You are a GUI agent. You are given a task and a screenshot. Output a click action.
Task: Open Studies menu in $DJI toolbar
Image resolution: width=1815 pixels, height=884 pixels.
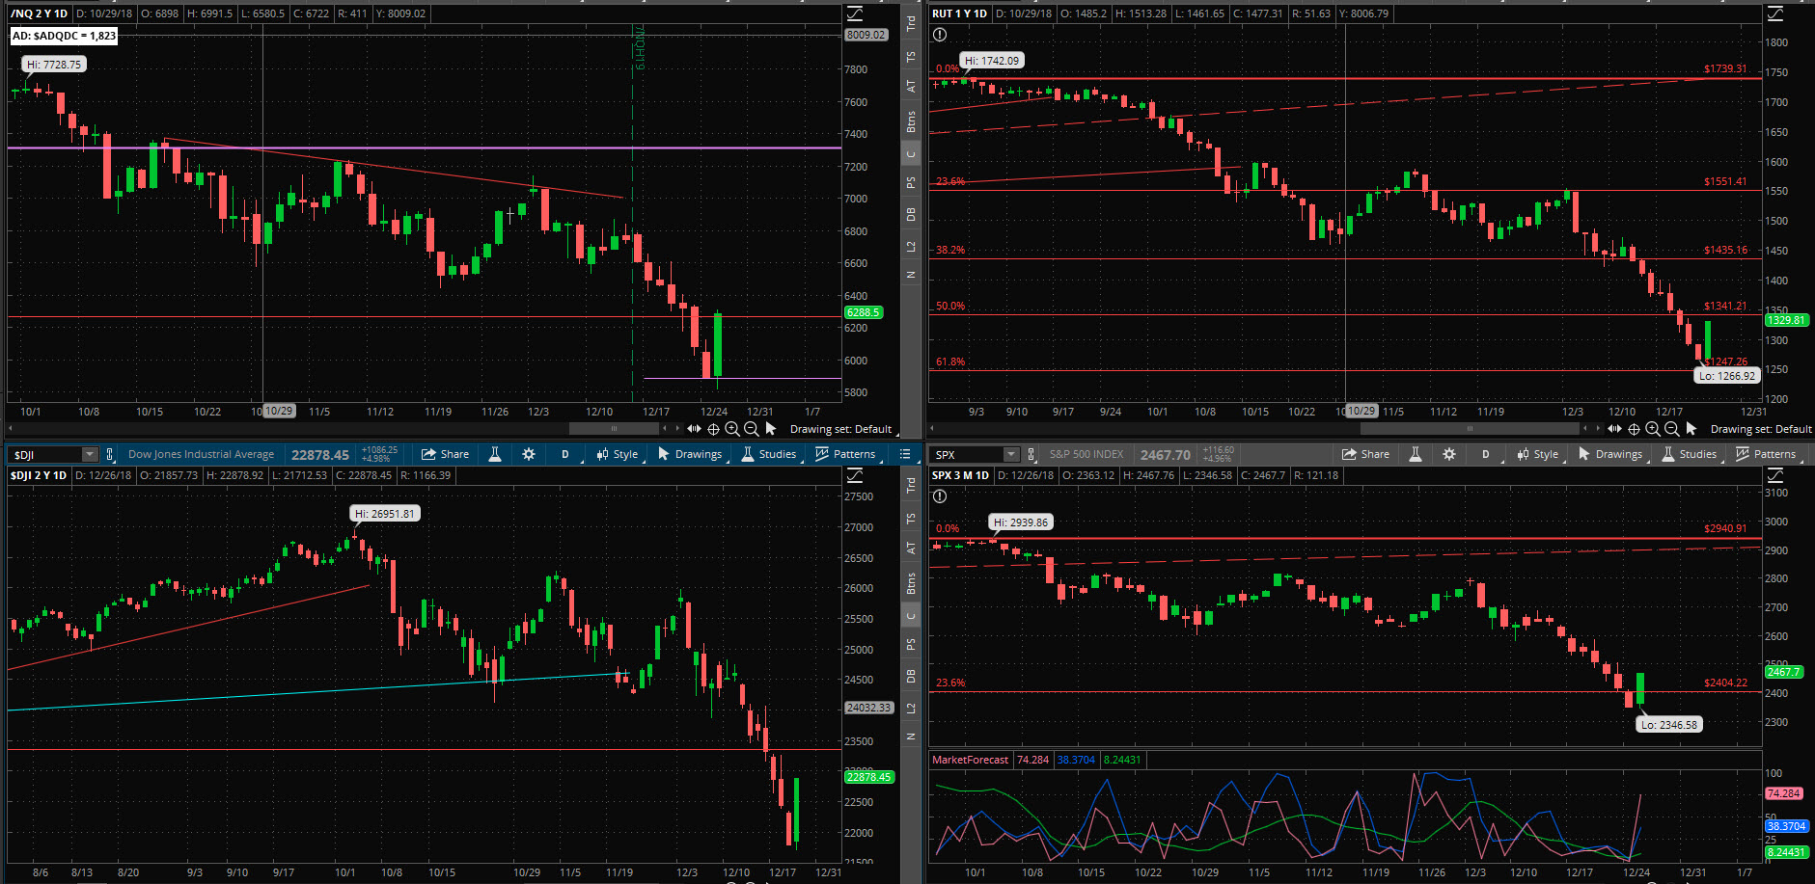tap(770, 454)
